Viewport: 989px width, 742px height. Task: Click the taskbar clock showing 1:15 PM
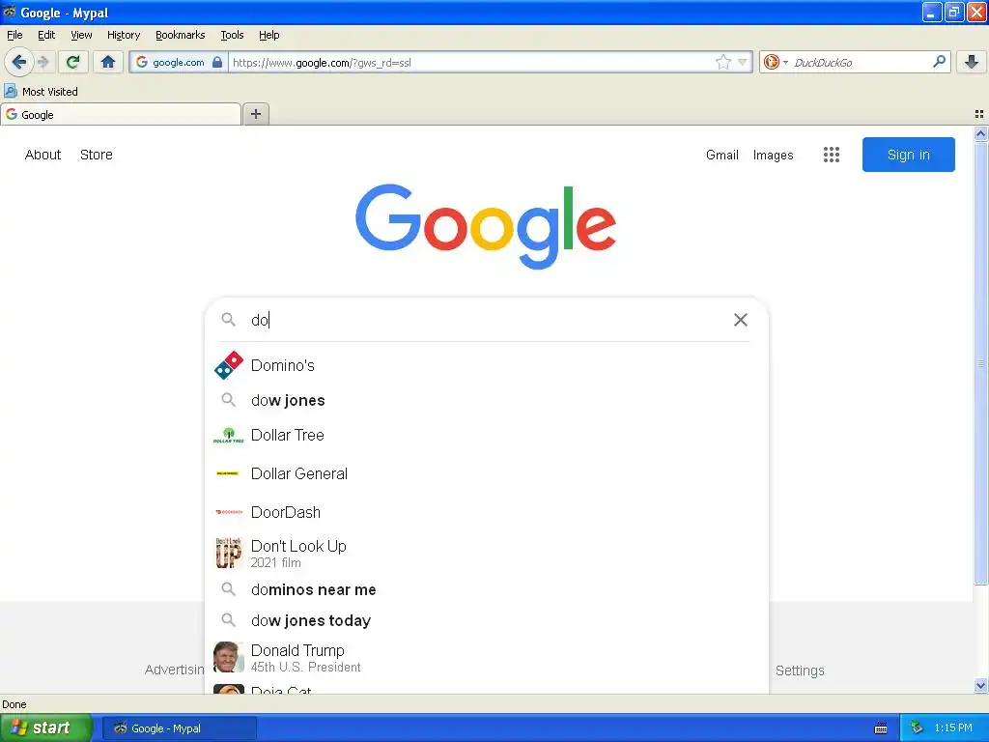point(953,728)
